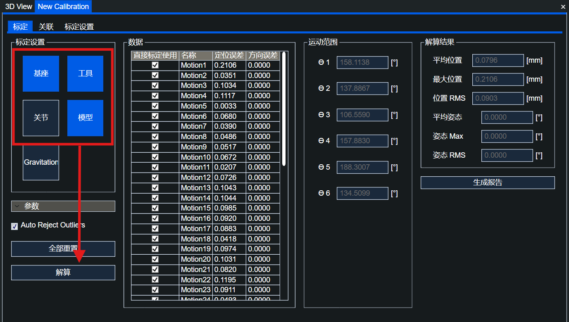Close the New Calibration panel
The height and width of the screenshot is (322, 569).
click(x=563, y=7)
